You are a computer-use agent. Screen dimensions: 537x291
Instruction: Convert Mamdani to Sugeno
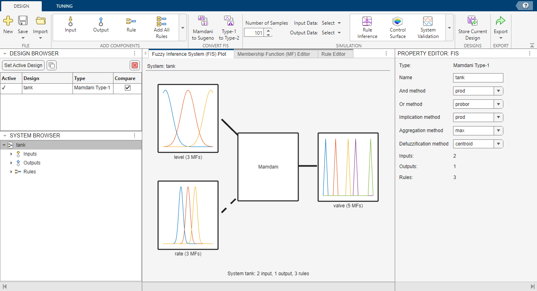[x=203, y=25]
